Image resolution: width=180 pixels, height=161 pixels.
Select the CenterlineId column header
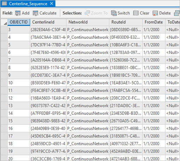pyautogui.click(x=48, y=22)
